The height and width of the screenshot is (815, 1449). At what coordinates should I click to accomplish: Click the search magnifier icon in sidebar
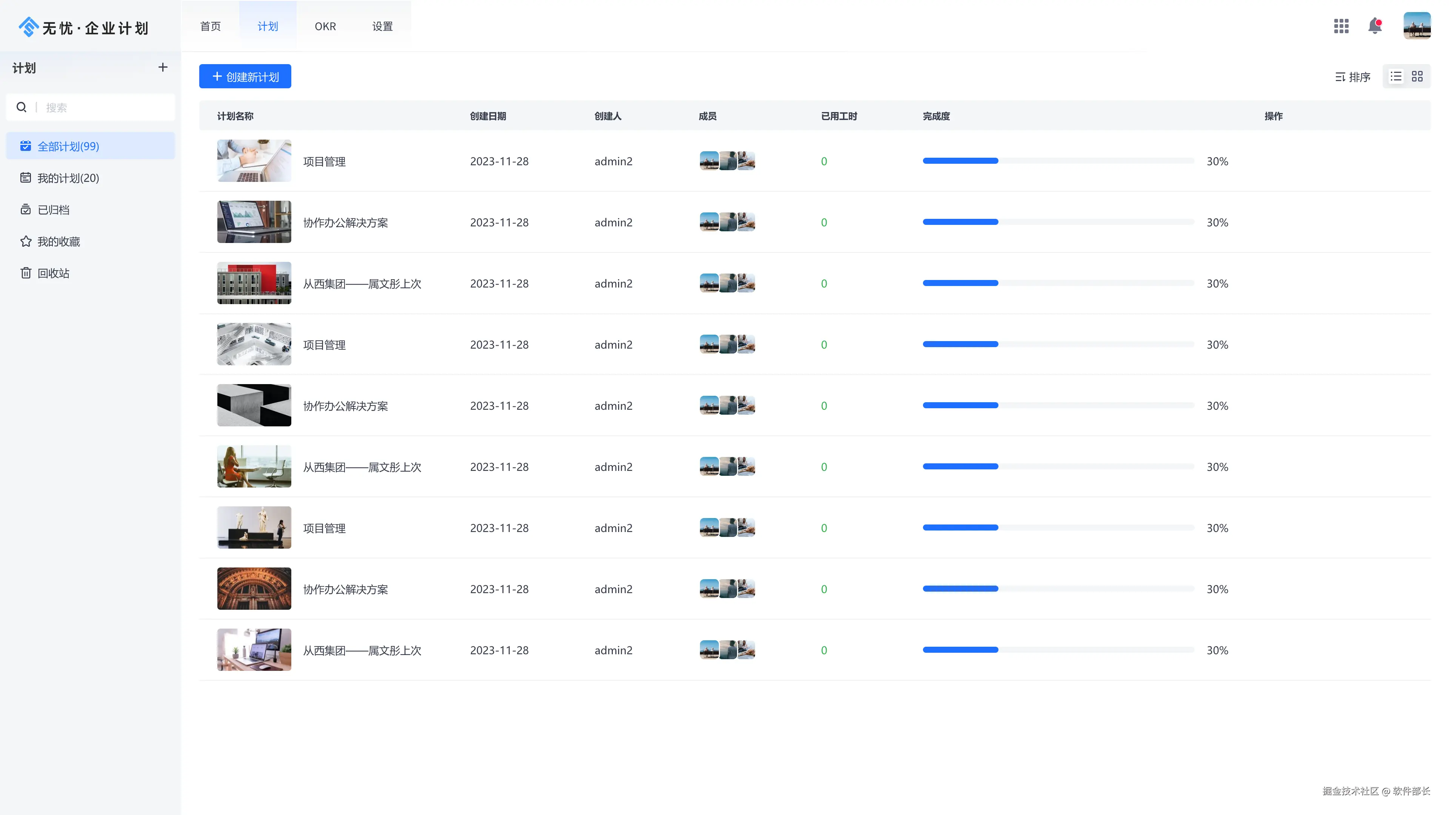pyautogui.click(x=22, y=108)
